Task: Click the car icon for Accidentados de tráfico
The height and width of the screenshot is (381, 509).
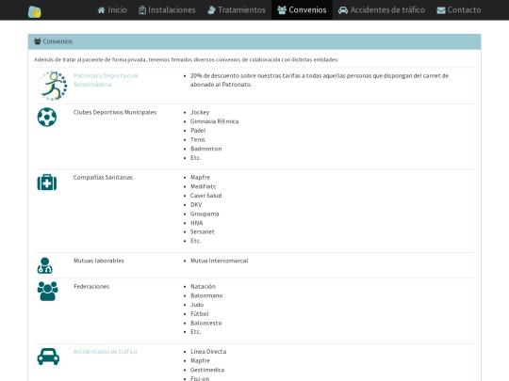Action: (48, 357)
